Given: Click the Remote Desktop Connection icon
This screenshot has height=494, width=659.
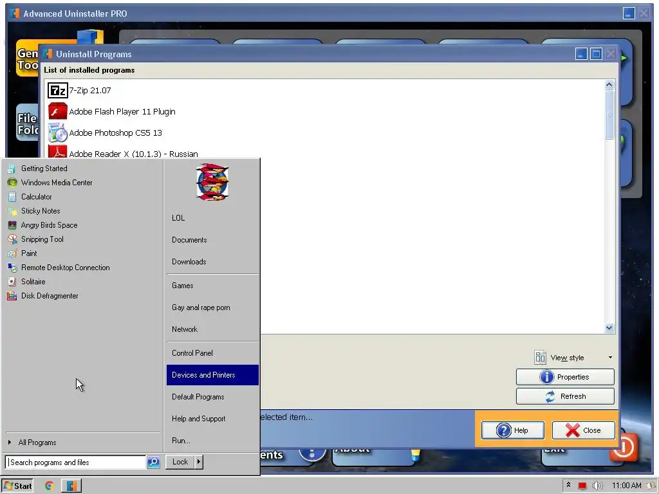Looking at the screenshot, I should coord(12,268).
